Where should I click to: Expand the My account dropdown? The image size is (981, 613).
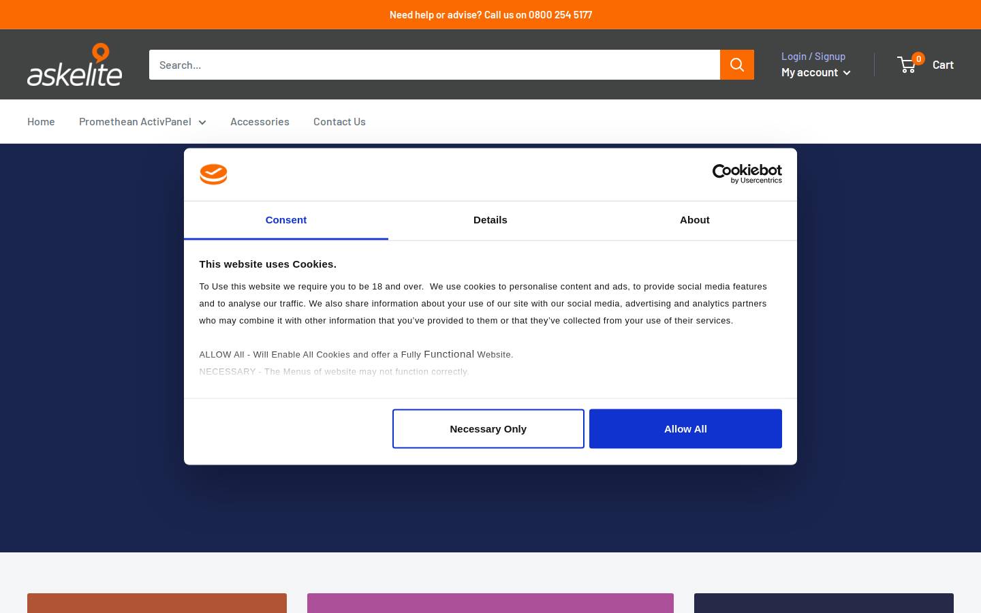[816, 72]
